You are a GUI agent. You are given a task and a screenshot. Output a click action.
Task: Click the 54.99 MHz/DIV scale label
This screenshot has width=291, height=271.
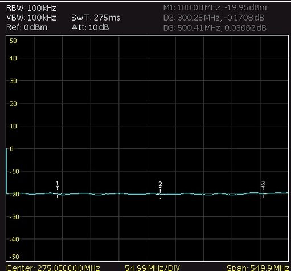click(152, 268)
